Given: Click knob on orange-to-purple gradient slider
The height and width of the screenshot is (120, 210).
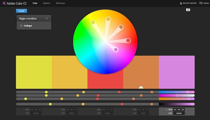Looking at the screenshot, I should coord(189,99).
